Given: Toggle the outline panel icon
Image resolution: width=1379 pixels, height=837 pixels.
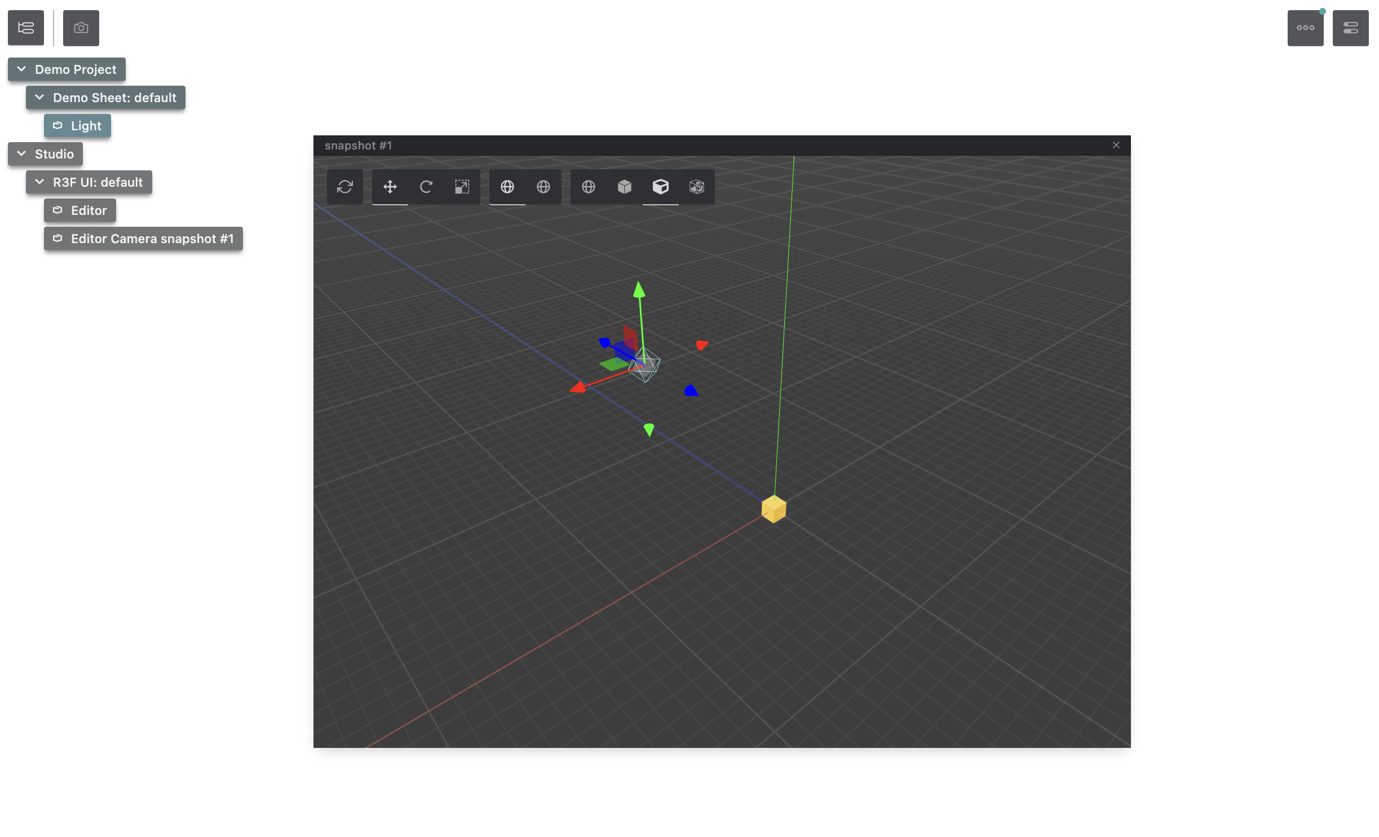Looking at the screenshot, I should point(26,28).
